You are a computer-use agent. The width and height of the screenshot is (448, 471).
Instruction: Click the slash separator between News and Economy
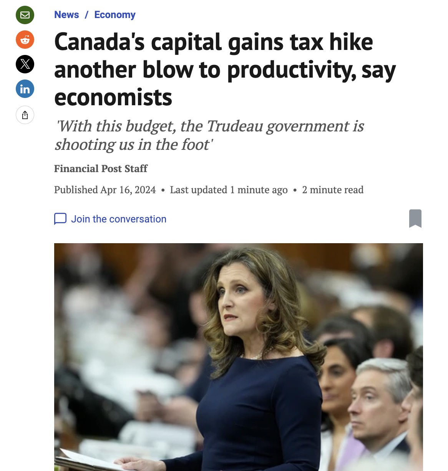coord(87,15)
